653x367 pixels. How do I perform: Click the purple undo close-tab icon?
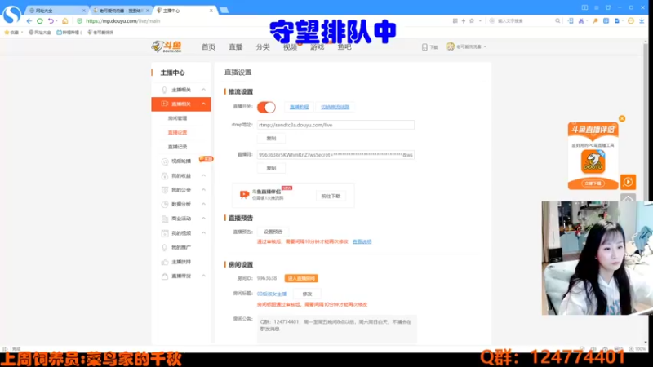pyautogui.click(x=51, y=21)
